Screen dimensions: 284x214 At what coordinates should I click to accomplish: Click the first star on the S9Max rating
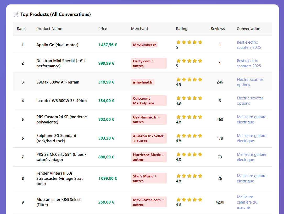(x=179, y=79)
